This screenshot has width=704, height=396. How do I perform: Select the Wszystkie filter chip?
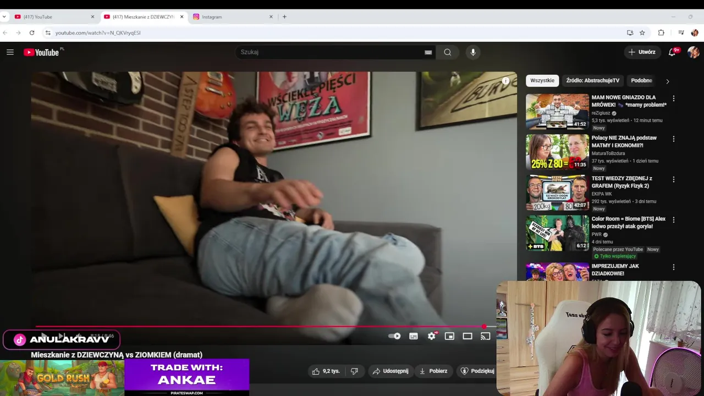542,81
